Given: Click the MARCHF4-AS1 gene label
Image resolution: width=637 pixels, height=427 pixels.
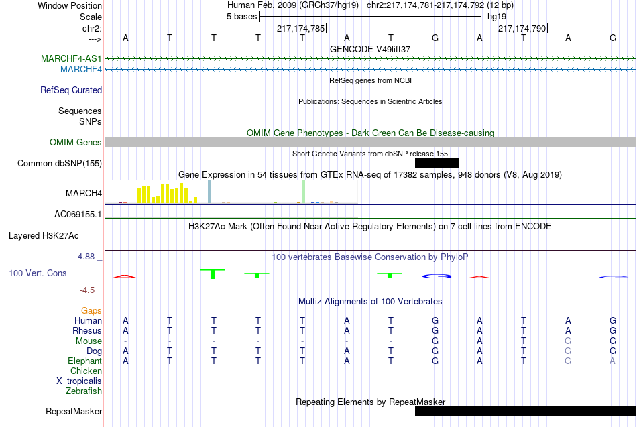Looking at the screenshot, I should click(x=71, y=58).
